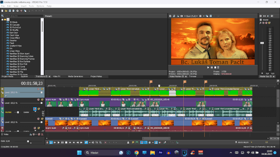Open the Best (Full) preview quality dropdown

point(192,16)
